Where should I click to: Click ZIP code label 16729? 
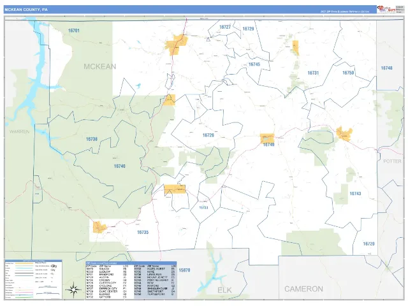pos(248,29)
